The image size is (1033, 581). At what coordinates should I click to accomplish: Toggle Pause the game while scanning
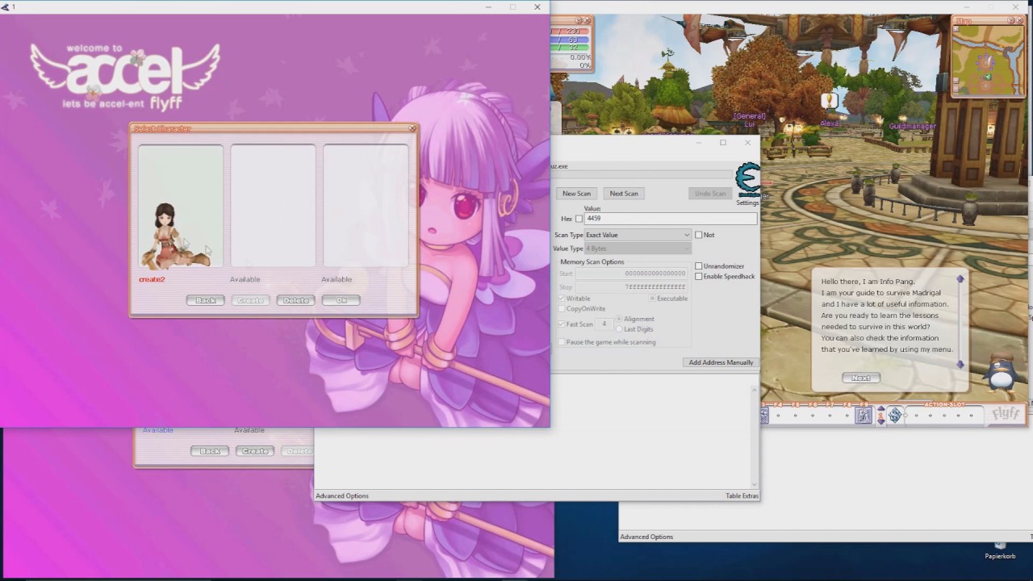pyautogui.click(x=563, y=342)
